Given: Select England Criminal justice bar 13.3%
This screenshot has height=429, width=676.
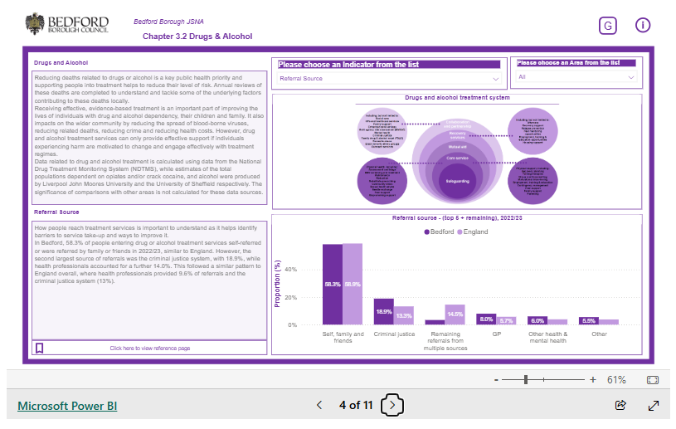Looking at the screenshot, I should click(404, 315).
